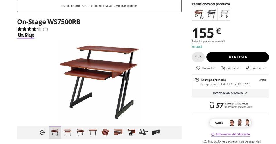The width and height of the screenshot is (276, 144).
Task: Select the white desk variation
Action: tap(224, 14)
